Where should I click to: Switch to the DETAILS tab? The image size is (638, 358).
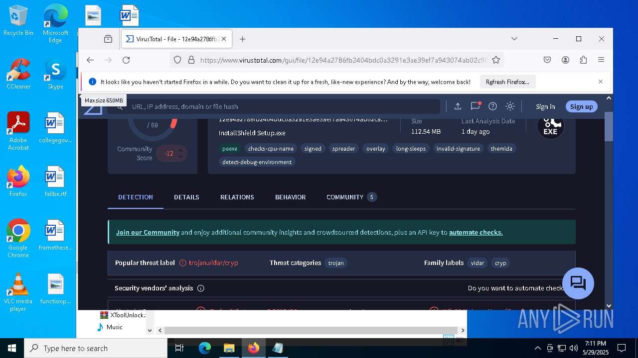pyautogui.click(x=186, y=197)
